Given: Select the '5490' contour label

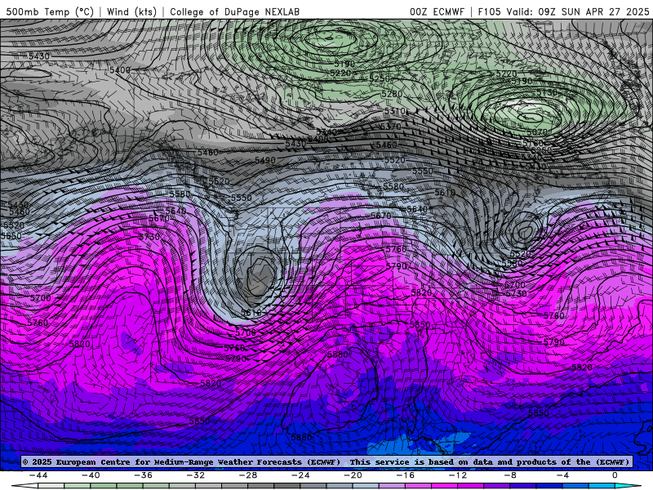Looking at the screenshot, I should [264, 160].
